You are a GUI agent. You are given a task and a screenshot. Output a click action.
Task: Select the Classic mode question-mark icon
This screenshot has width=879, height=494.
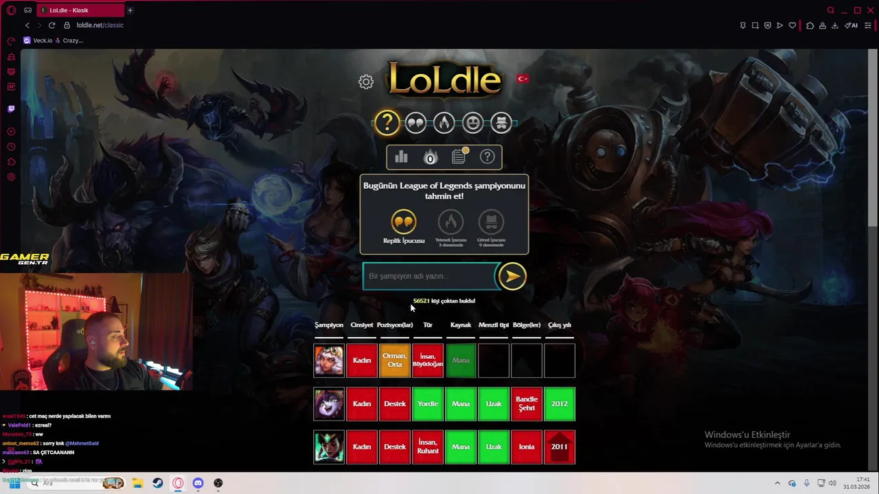387,123
